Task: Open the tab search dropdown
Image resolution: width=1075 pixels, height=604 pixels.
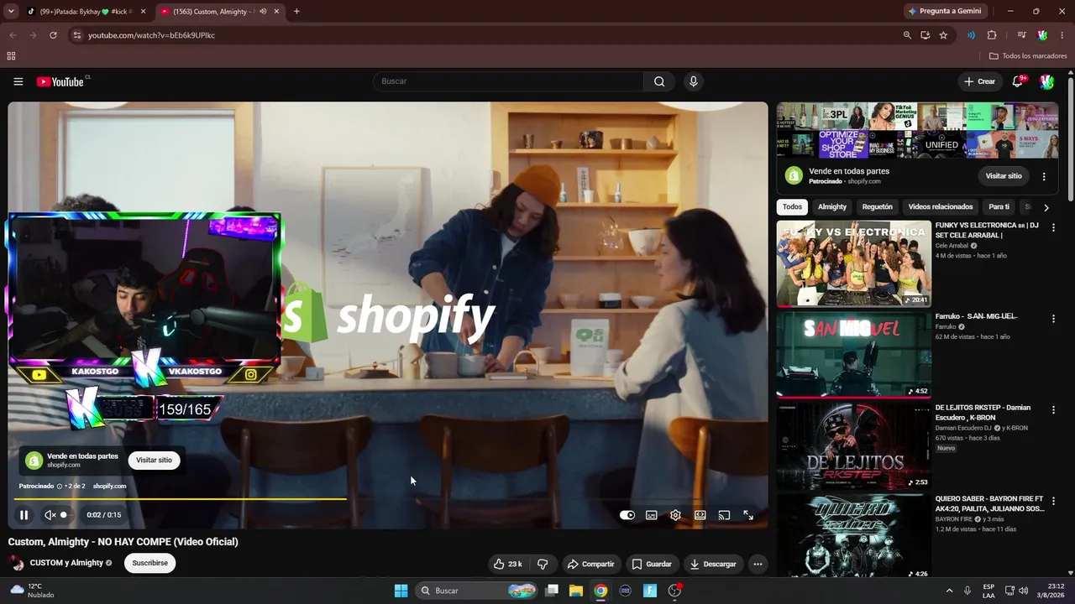Action: (x=11, y=12)
